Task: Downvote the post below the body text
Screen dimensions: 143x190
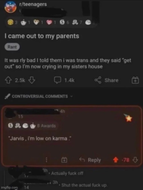Action: [31, 80]
